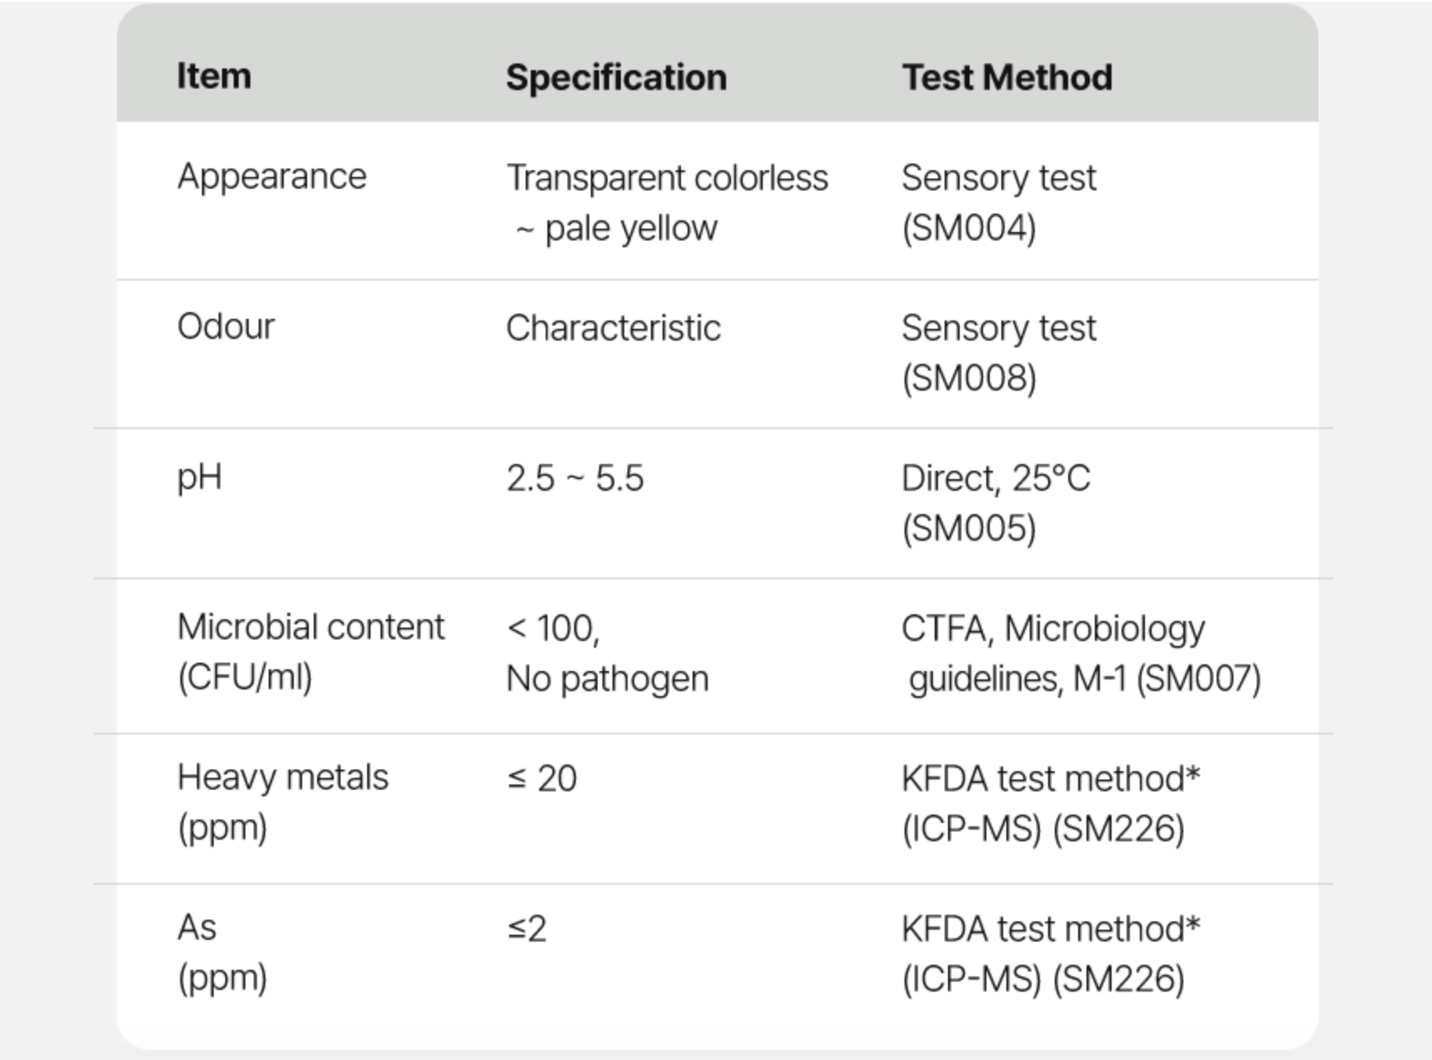Click the As (ppm) row label
This screenshot has height=1060, width=1432.
pos(221,952)
